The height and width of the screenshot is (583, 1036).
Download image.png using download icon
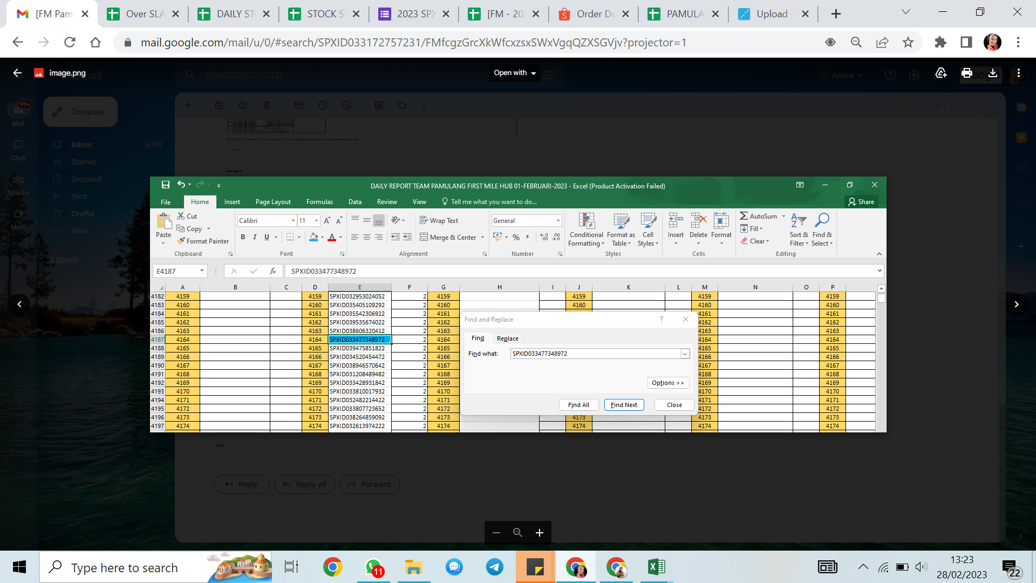point(993,73)
